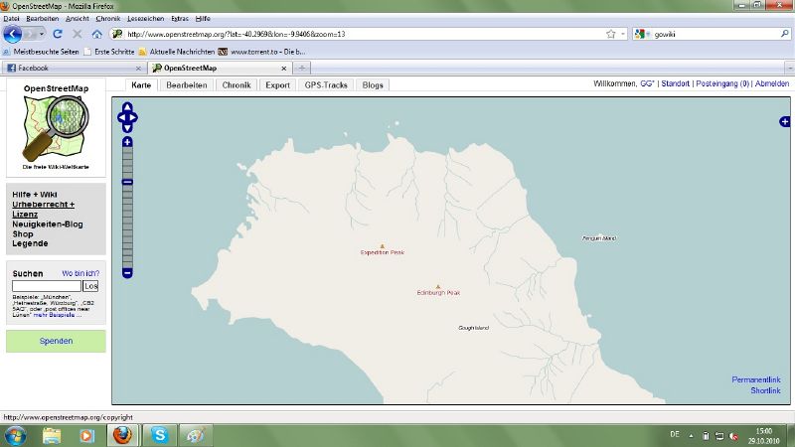The image size is (795, 447).
Task: Open the Extras menu
Action: tap(180, 18)
